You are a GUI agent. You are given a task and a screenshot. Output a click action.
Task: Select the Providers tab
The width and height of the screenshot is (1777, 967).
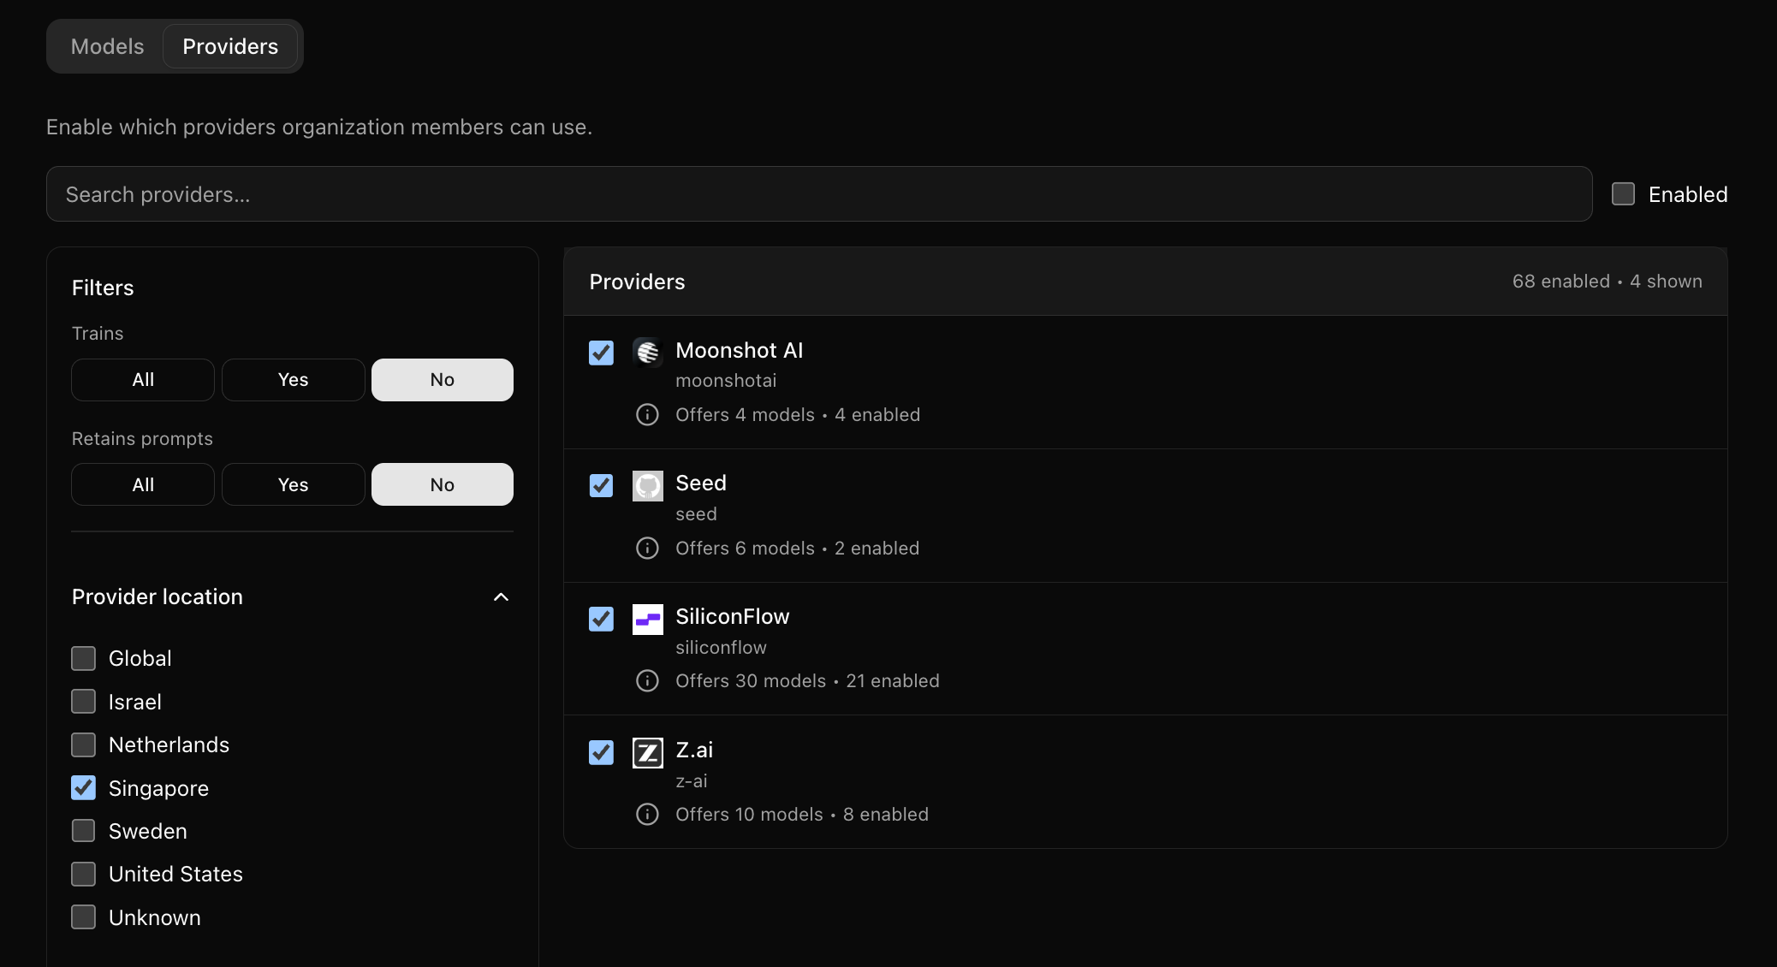click(x=230, y=46)
